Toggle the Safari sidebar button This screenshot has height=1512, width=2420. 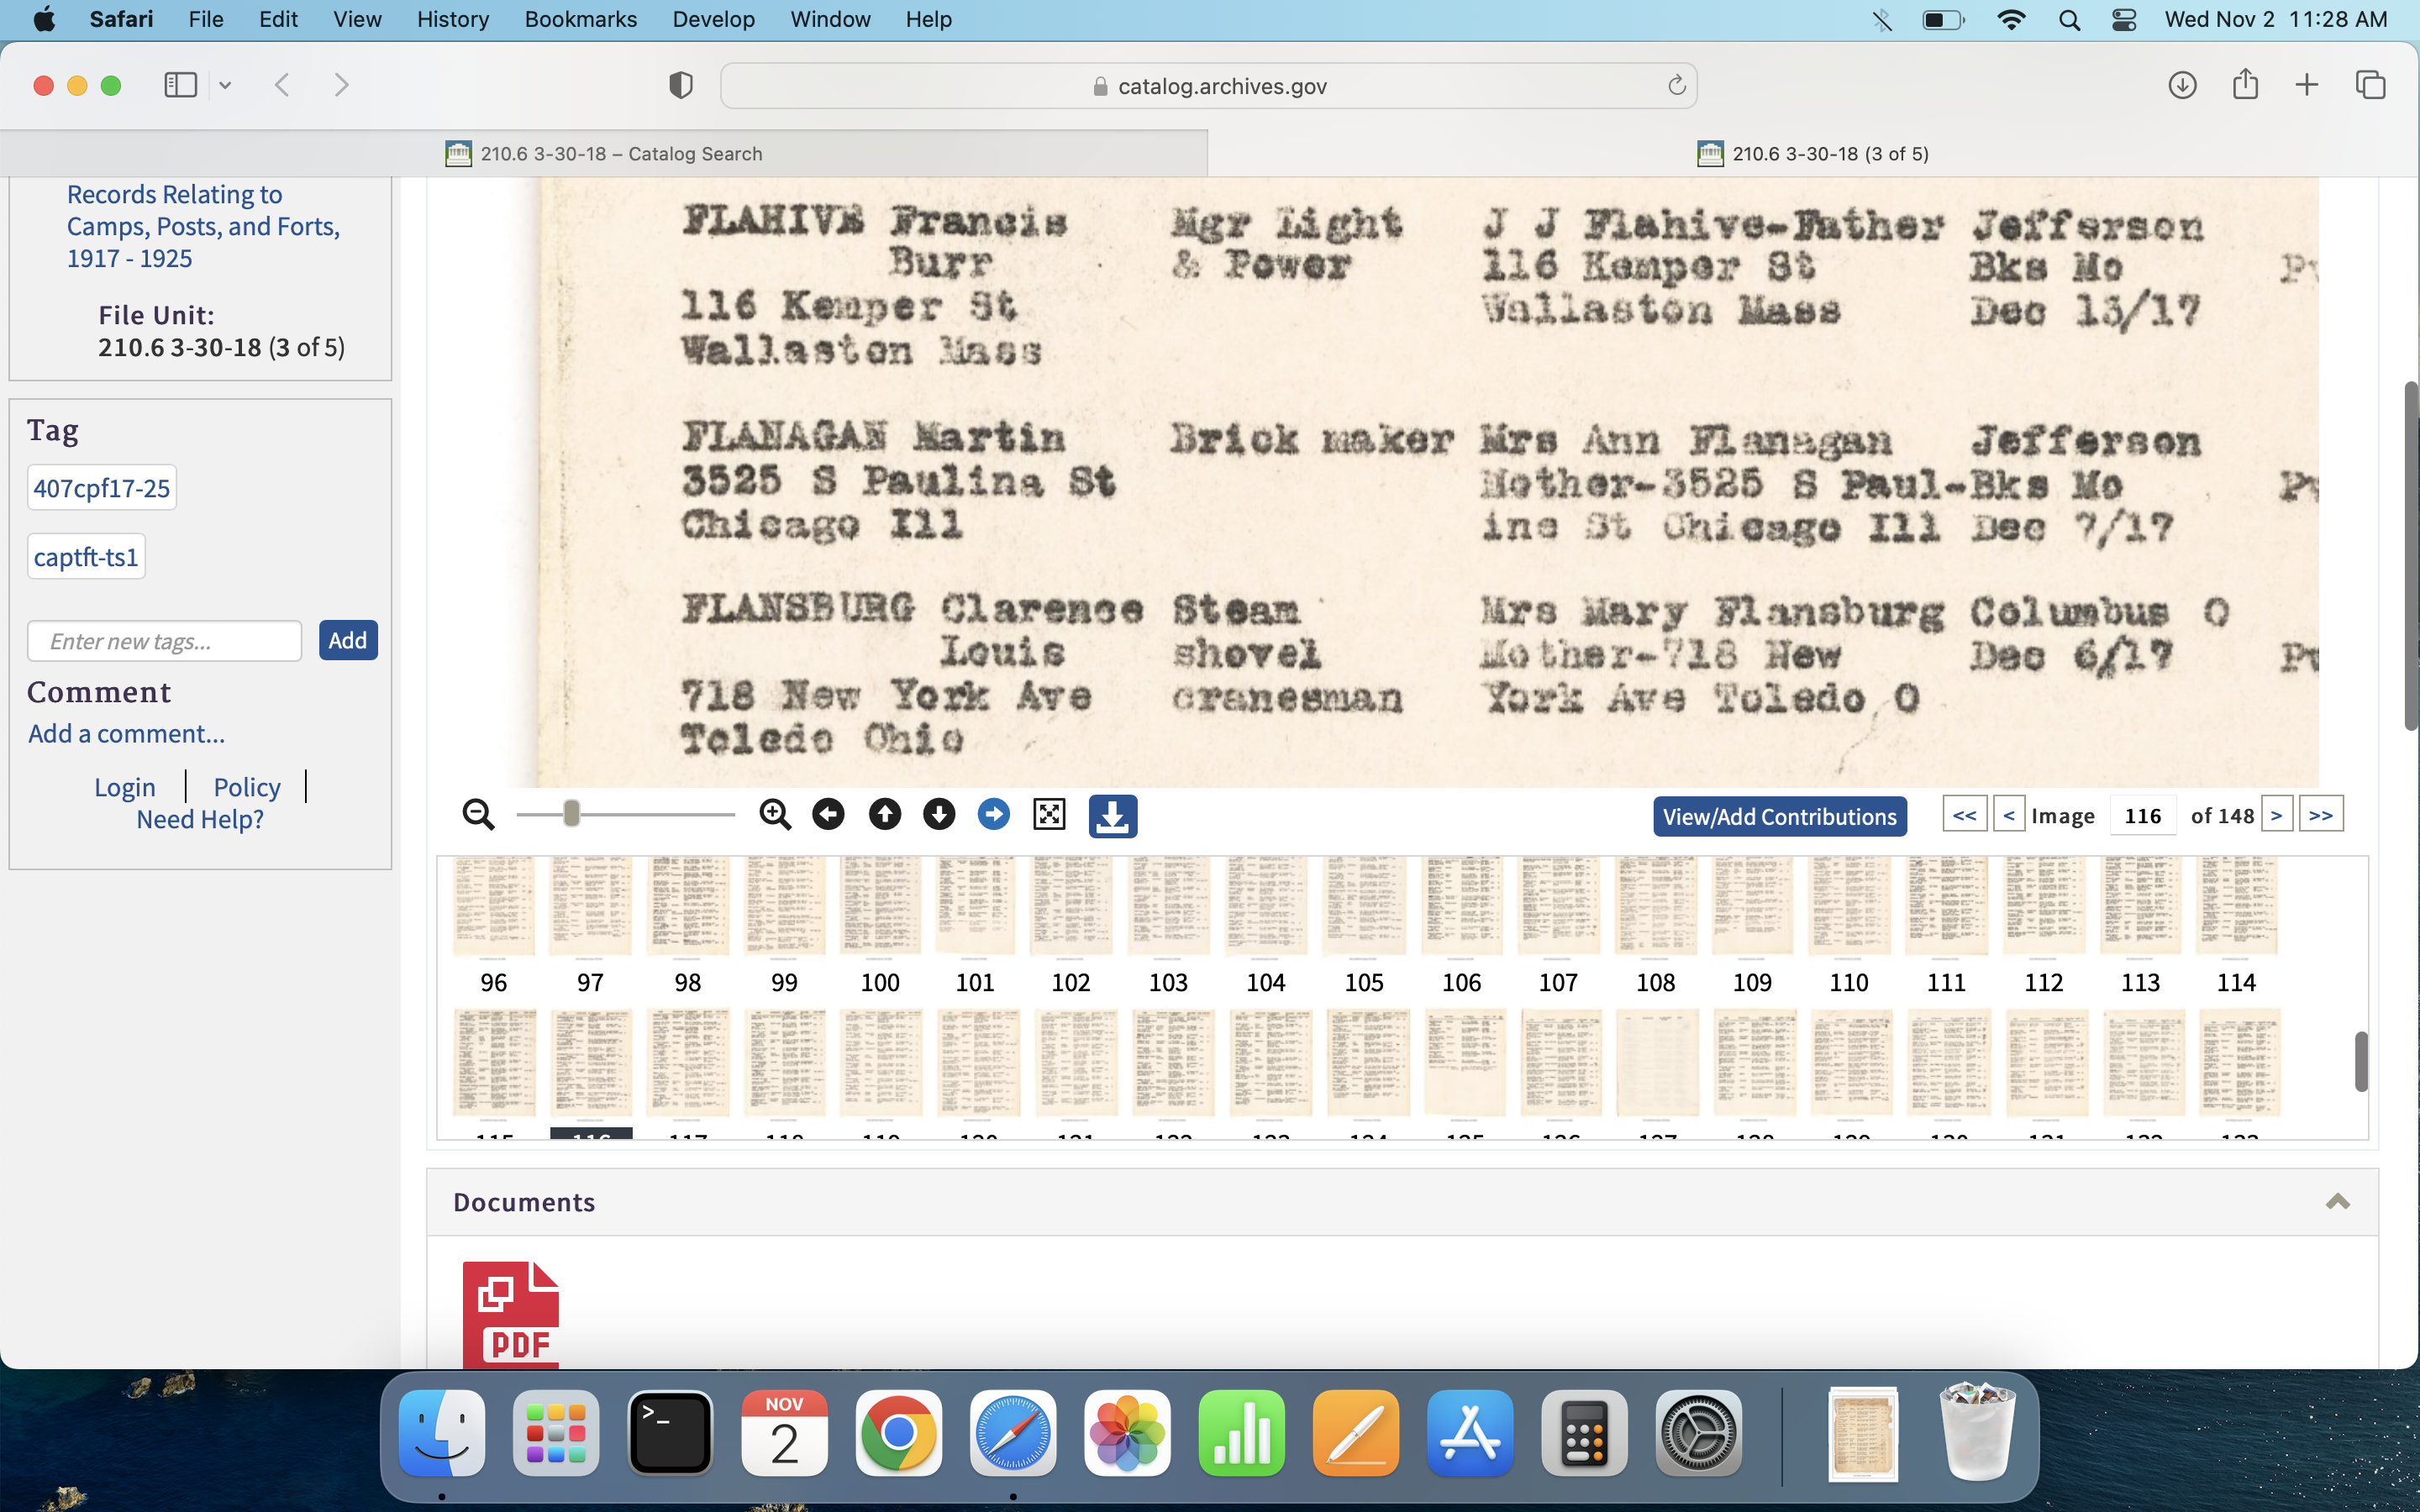[181, 86]
